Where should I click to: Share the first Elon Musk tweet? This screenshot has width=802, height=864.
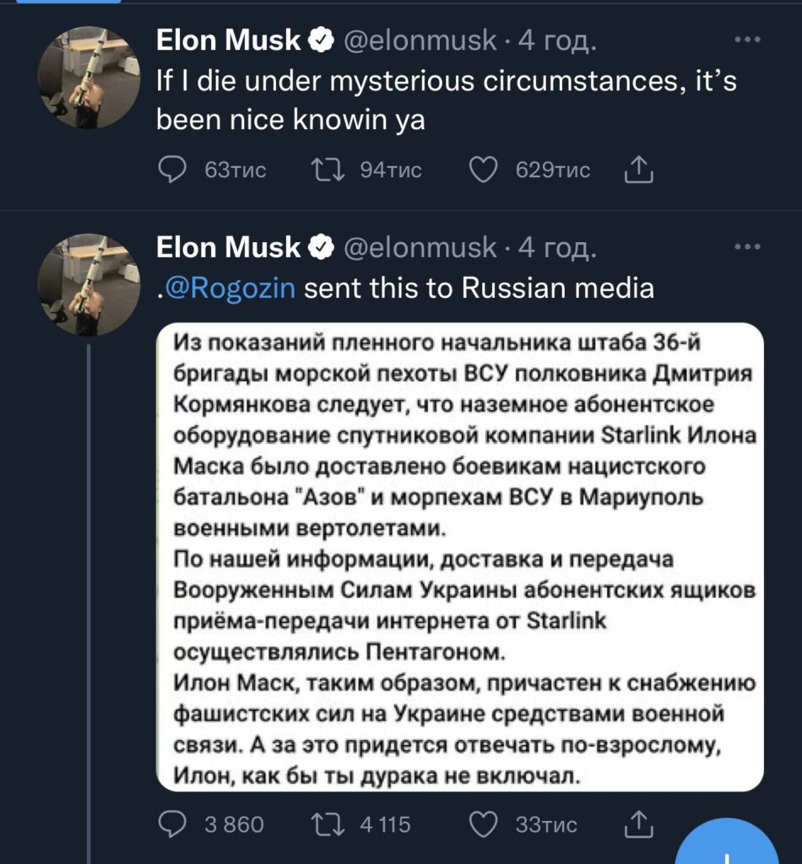pyautogui.click(x=639, y=169)
